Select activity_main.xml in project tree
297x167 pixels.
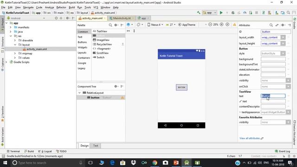click(37, 49)
